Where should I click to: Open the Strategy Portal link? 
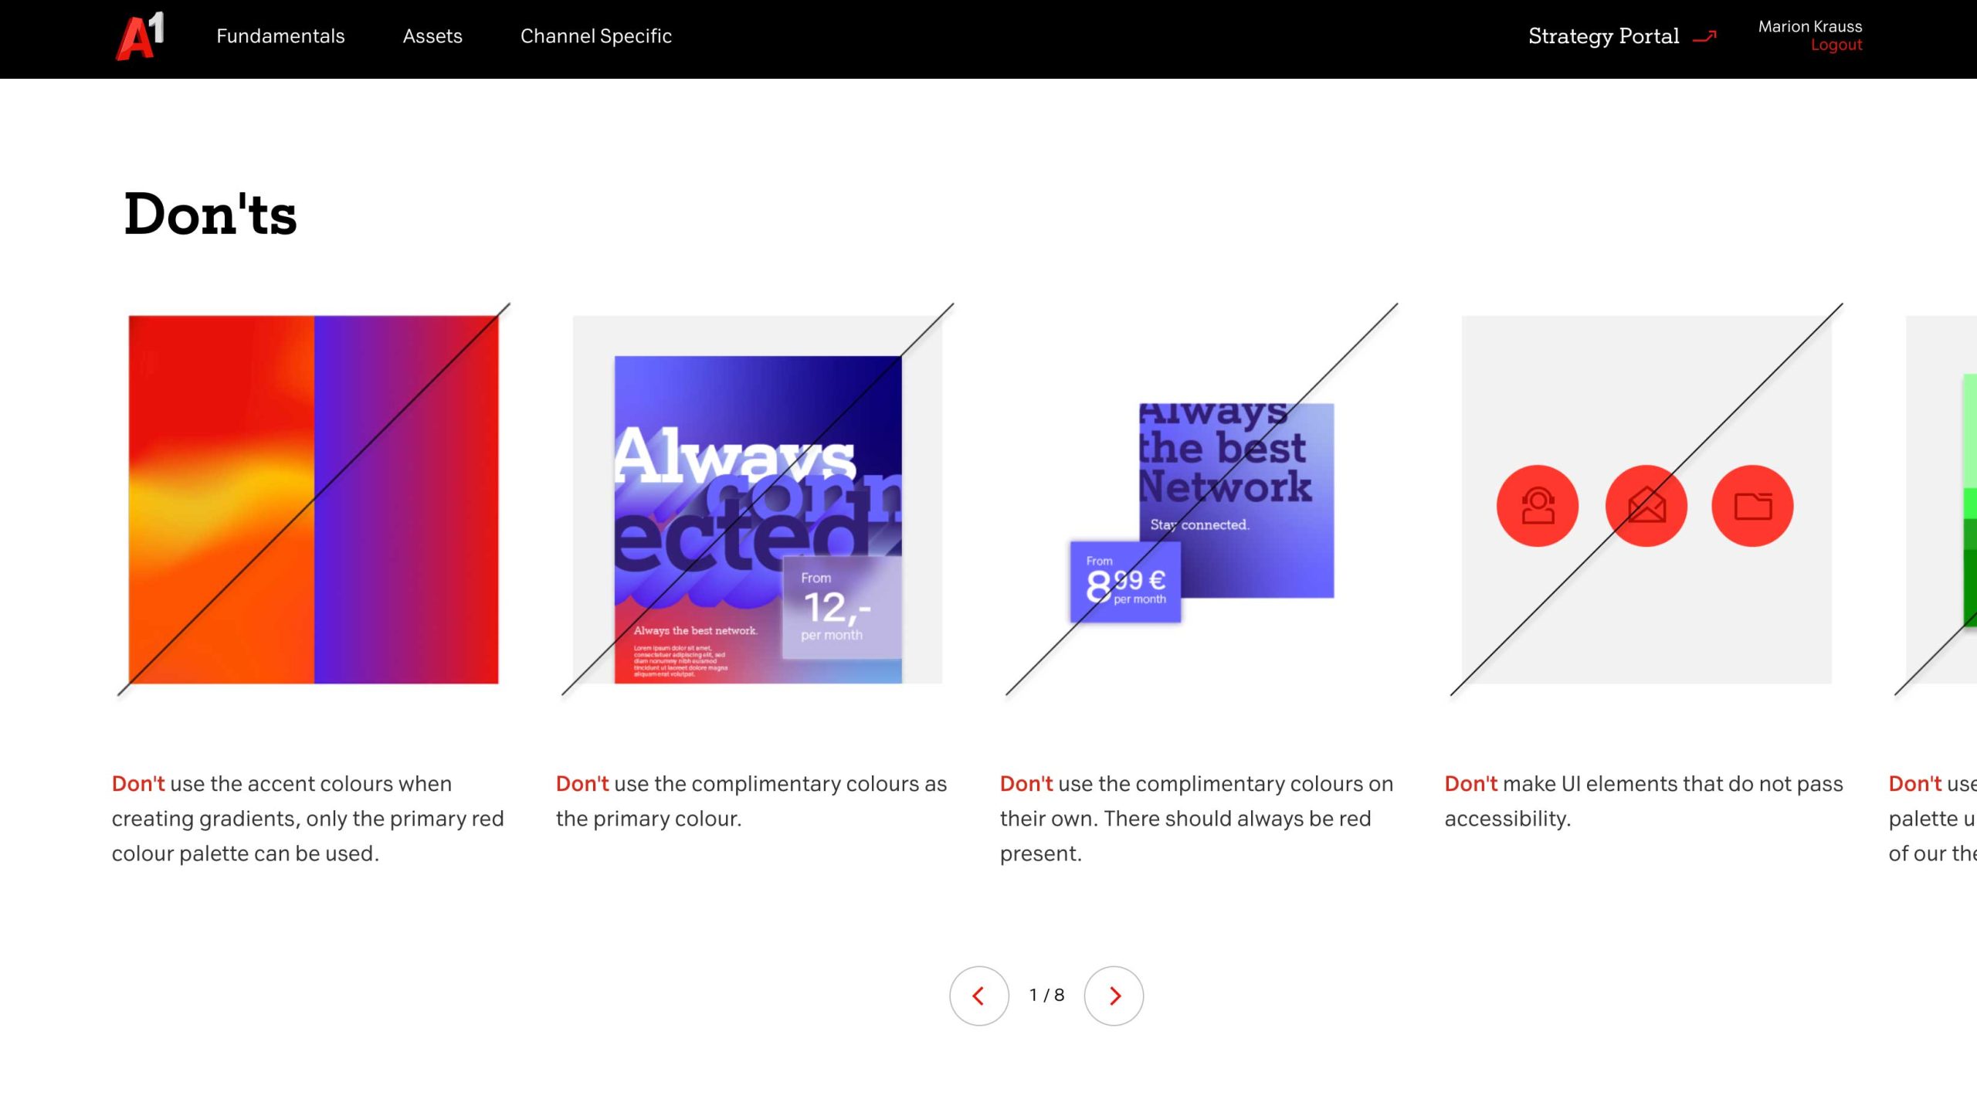pyautogui.click(x=1603, y=36)
